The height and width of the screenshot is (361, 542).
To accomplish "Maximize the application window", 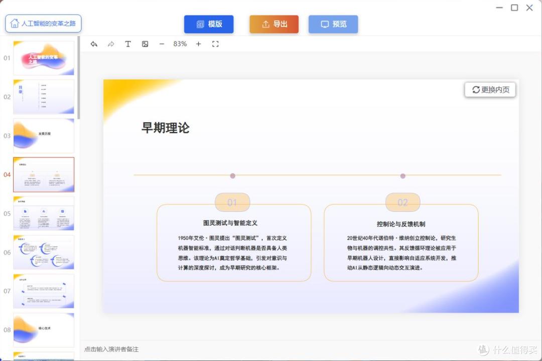I will (514, 8).
